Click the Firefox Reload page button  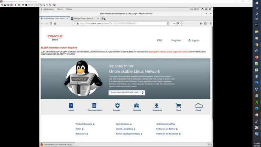click(51, 24)
